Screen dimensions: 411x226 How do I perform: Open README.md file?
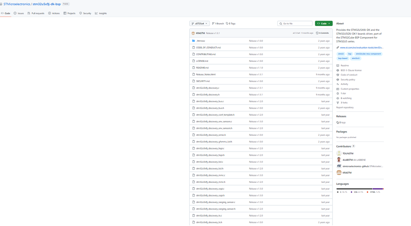(x=202, y=68)
